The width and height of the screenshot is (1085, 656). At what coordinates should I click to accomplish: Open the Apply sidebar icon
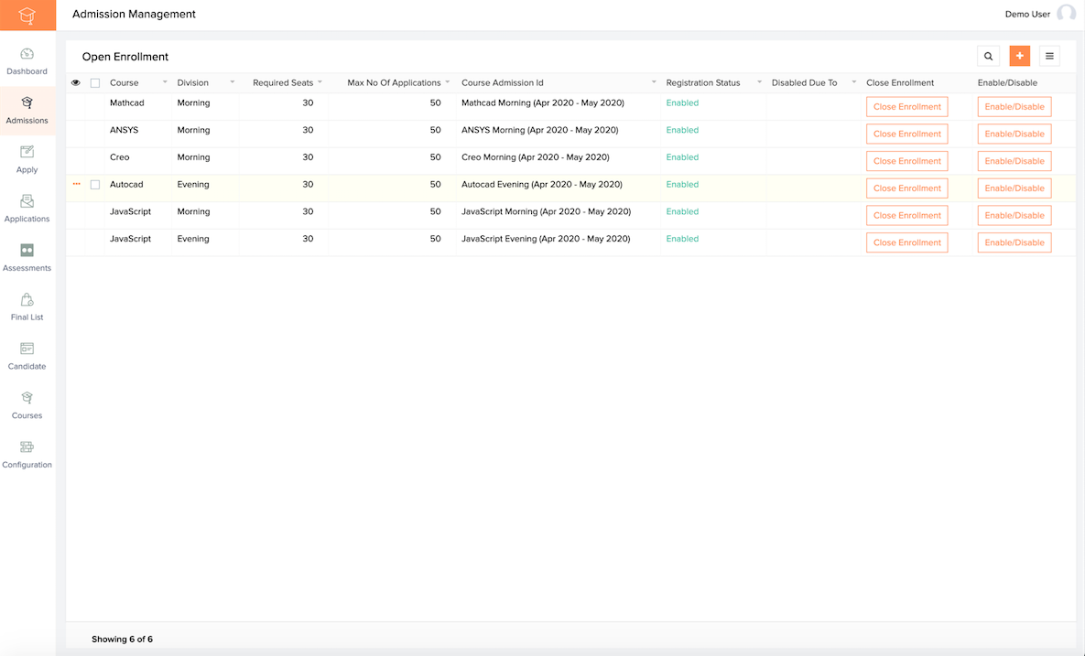(27, 152)
